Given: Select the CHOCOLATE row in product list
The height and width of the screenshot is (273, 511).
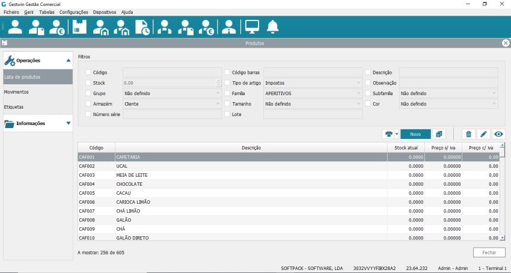Looking at the screenshot, I should point(240,184).
